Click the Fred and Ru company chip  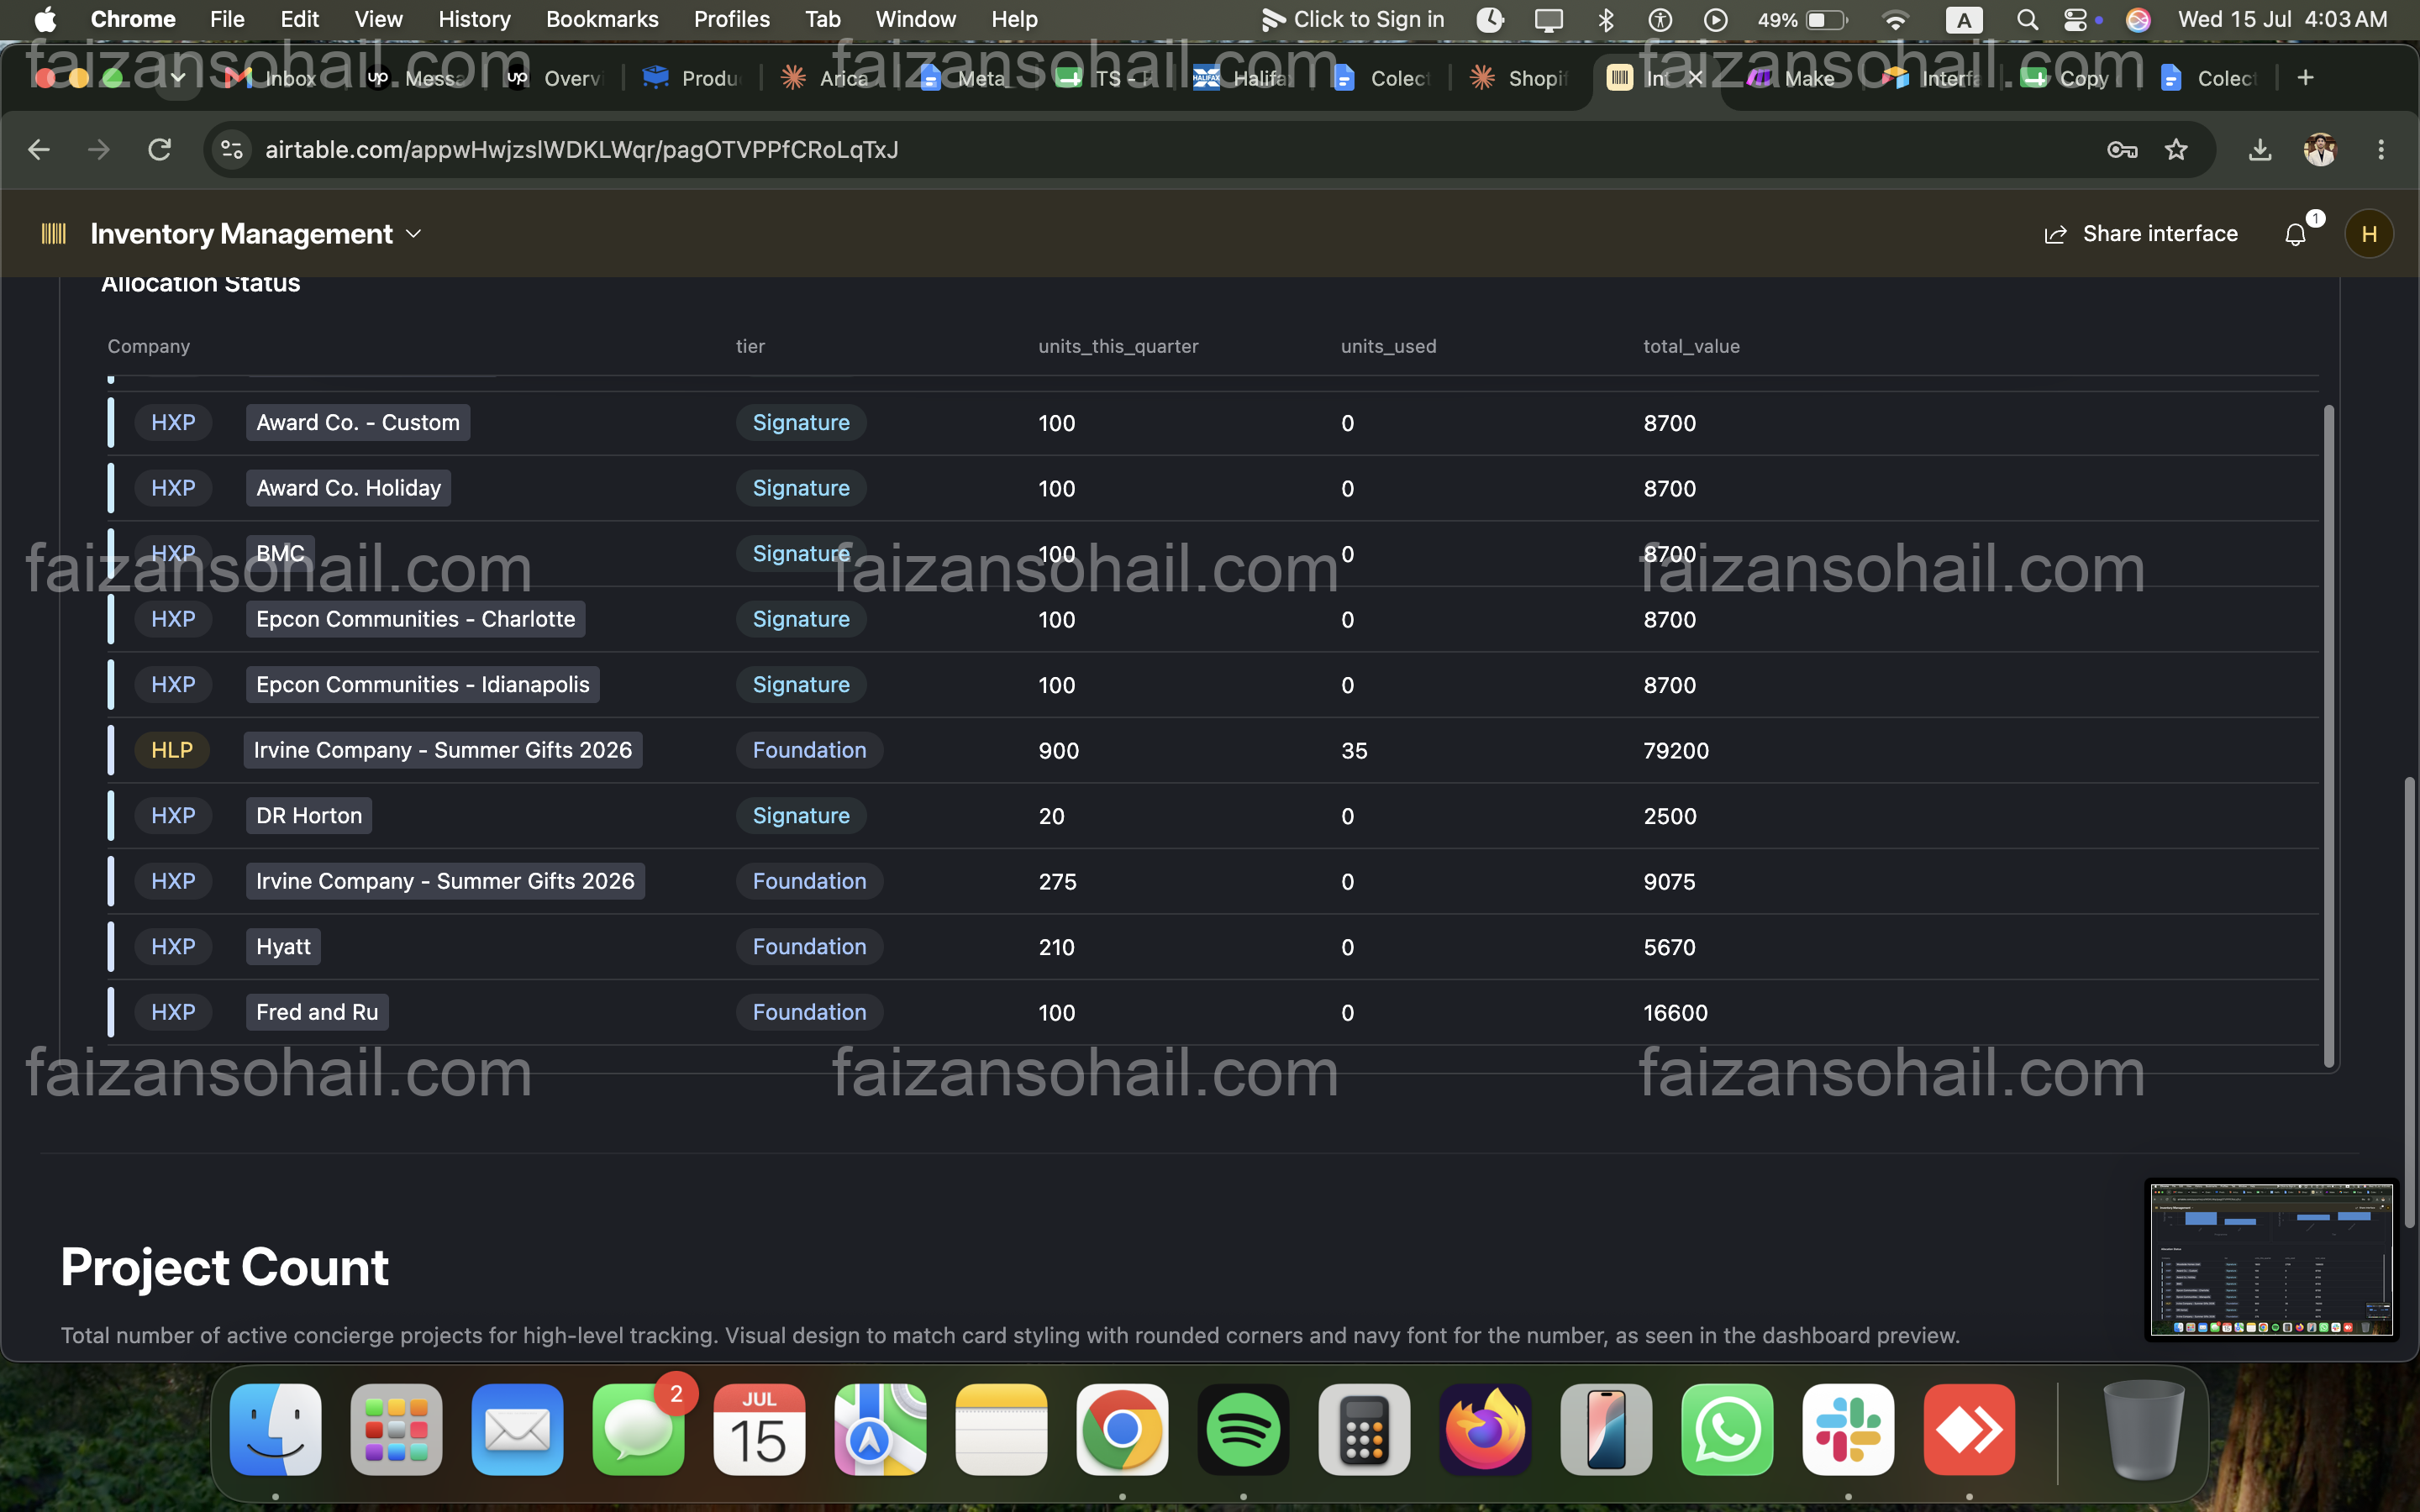coord(317,1012)
